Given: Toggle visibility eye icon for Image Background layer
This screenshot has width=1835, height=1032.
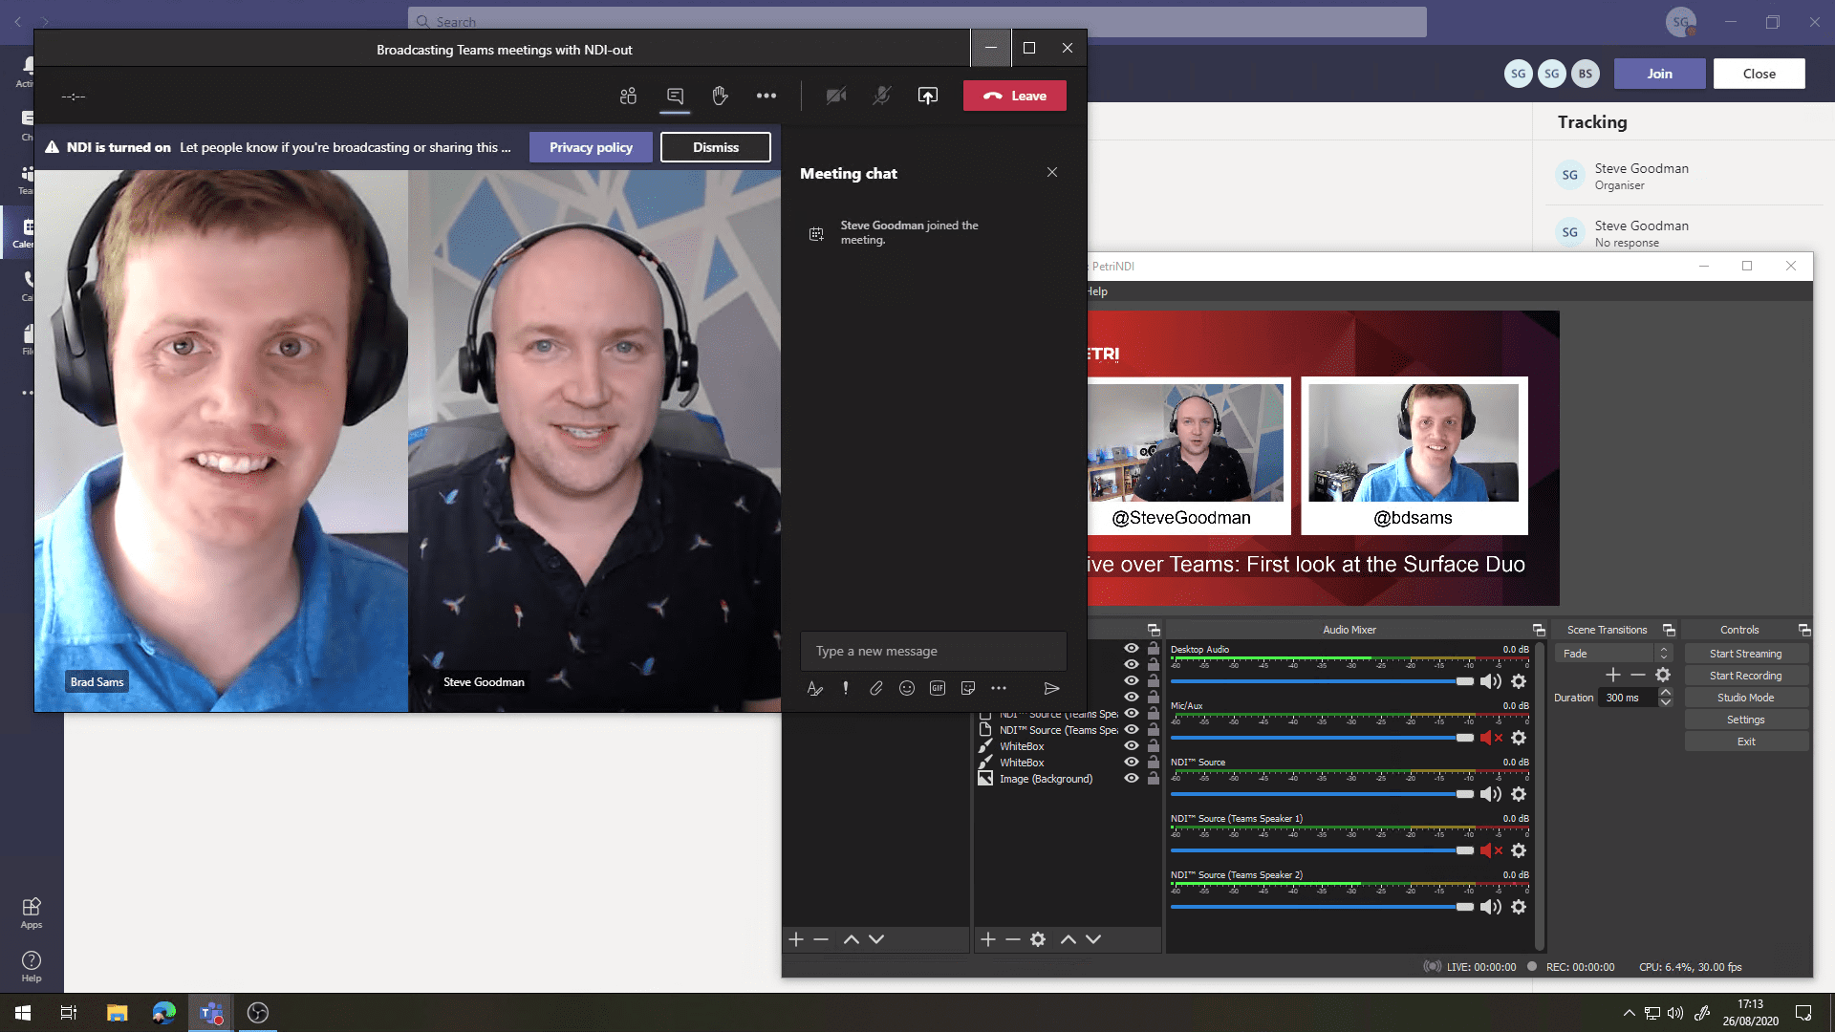Looking at the screenshot, I should (x=1131, y=778).
